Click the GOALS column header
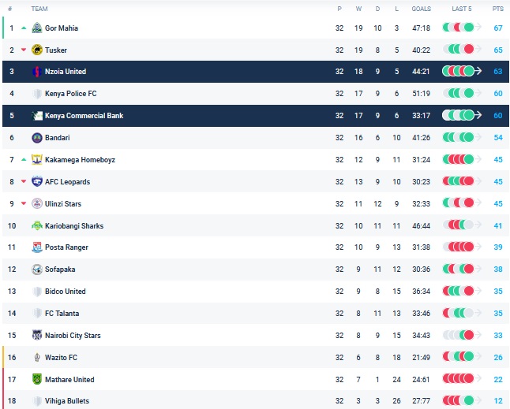 coord(421,9)
